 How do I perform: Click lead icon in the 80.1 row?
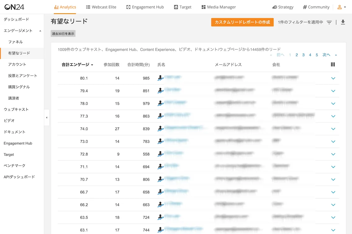pos(160,78)
